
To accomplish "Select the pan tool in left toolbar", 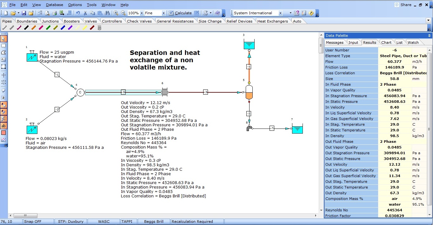I will click(x=3, y=75).
